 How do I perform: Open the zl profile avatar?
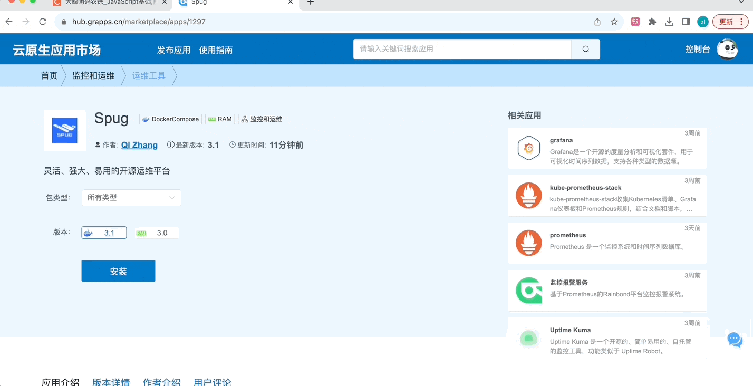702,22
